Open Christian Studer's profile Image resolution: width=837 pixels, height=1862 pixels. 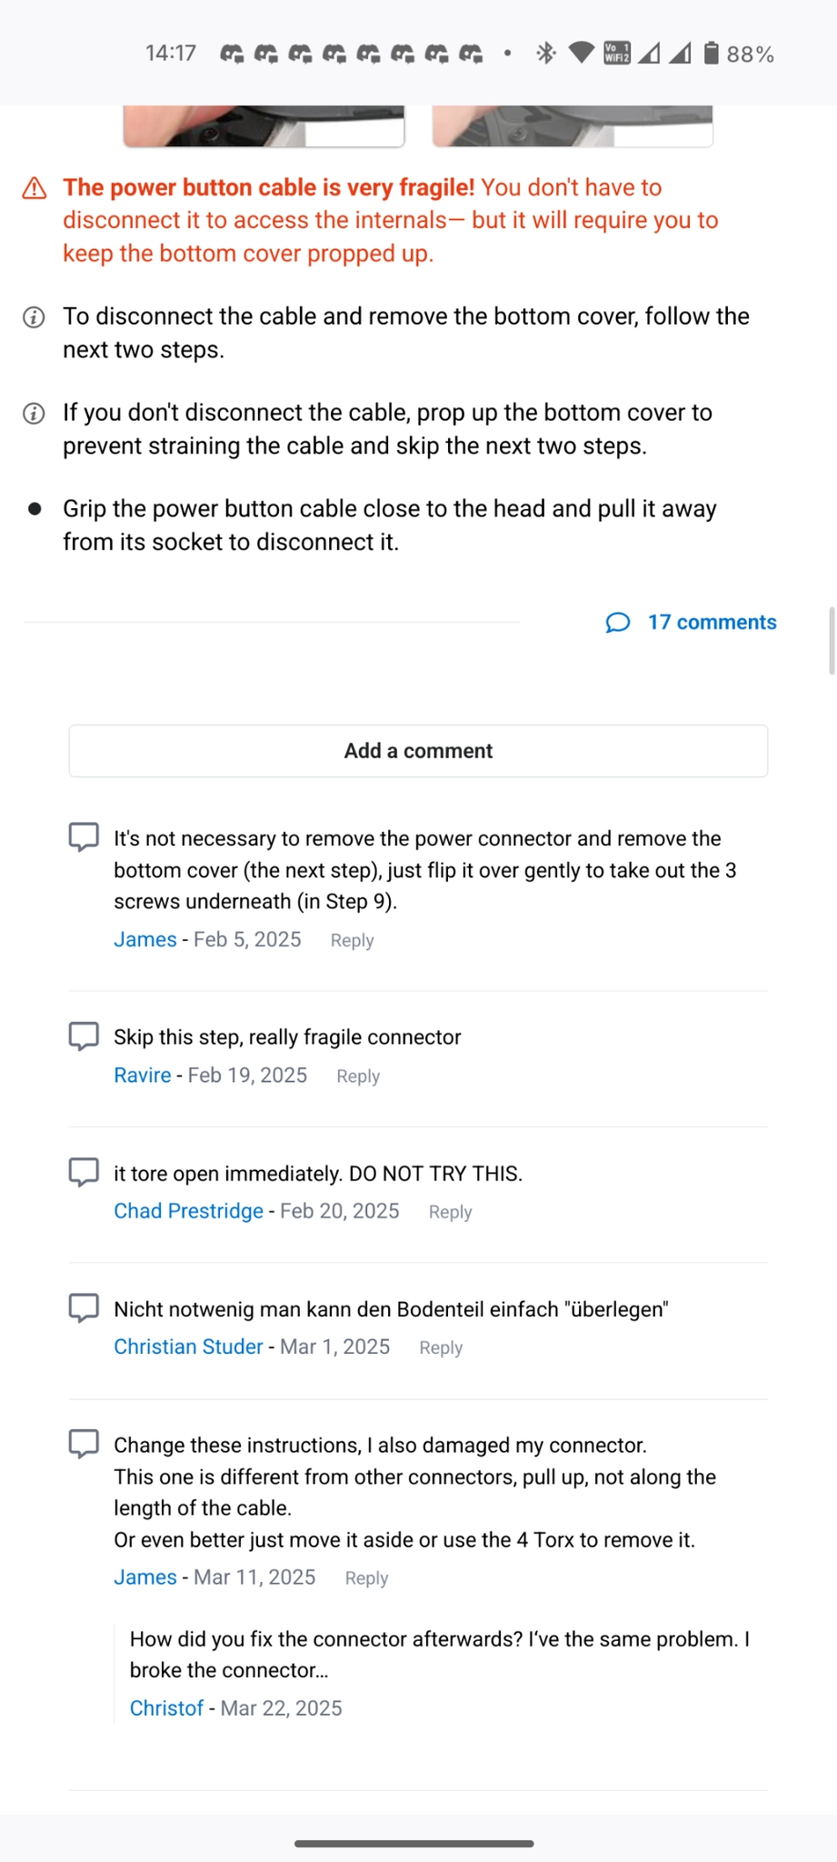pyautogui.click(x=188, y=1346)
